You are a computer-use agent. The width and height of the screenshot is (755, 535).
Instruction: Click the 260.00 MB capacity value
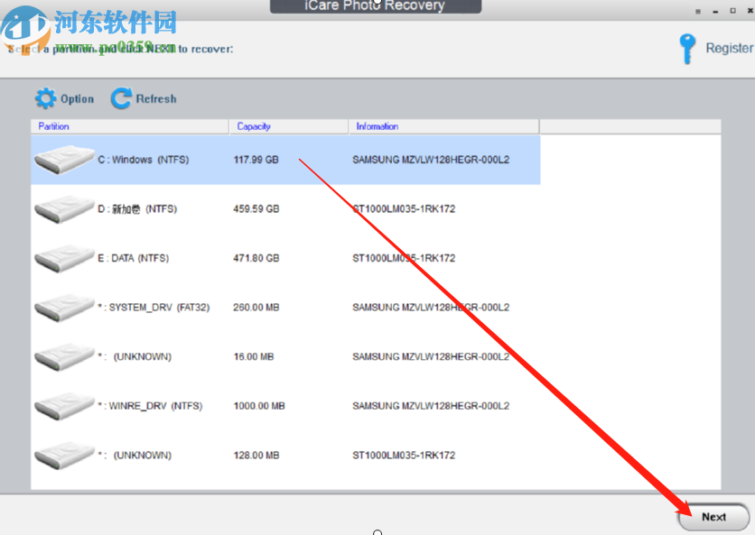256,308
